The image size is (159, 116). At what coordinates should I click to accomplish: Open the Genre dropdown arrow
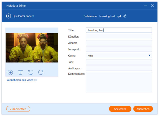coord(149,55)
